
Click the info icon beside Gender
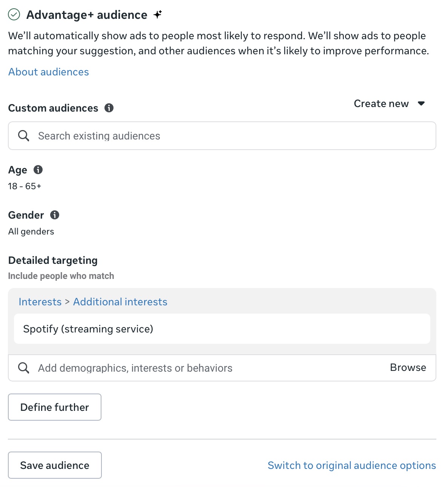pyautogui.click(x=54, y=215)
